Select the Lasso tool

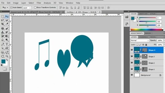coord(3,20)
